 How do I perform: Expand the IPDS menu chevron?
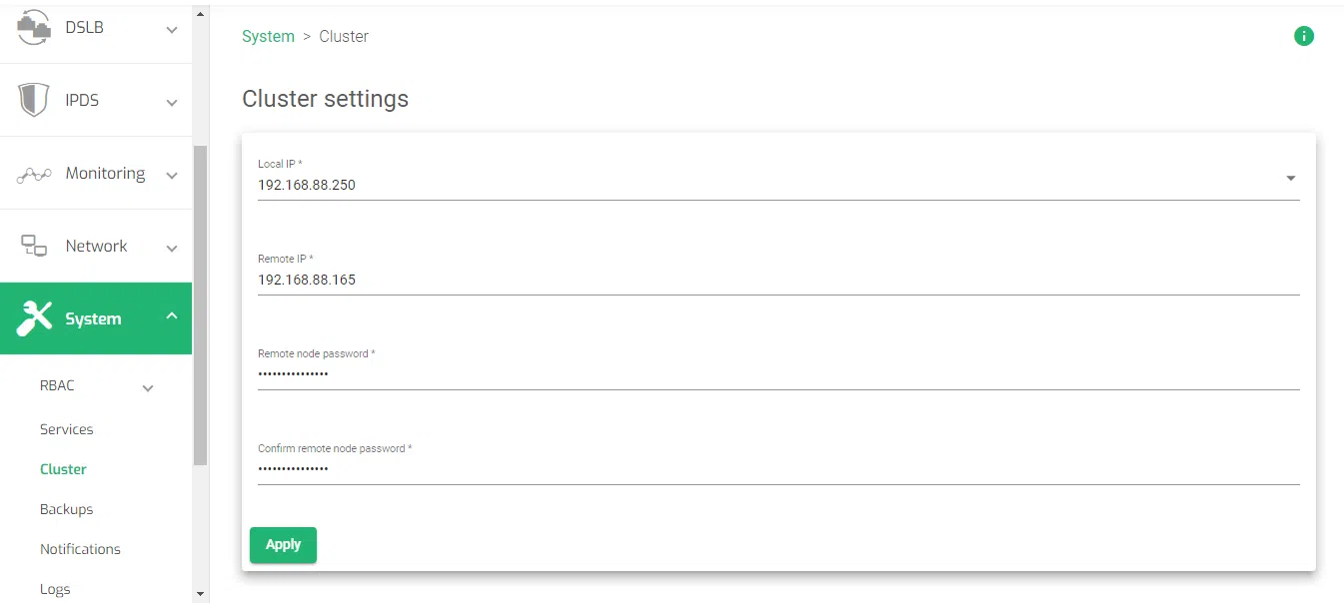(x=172, y=103)
